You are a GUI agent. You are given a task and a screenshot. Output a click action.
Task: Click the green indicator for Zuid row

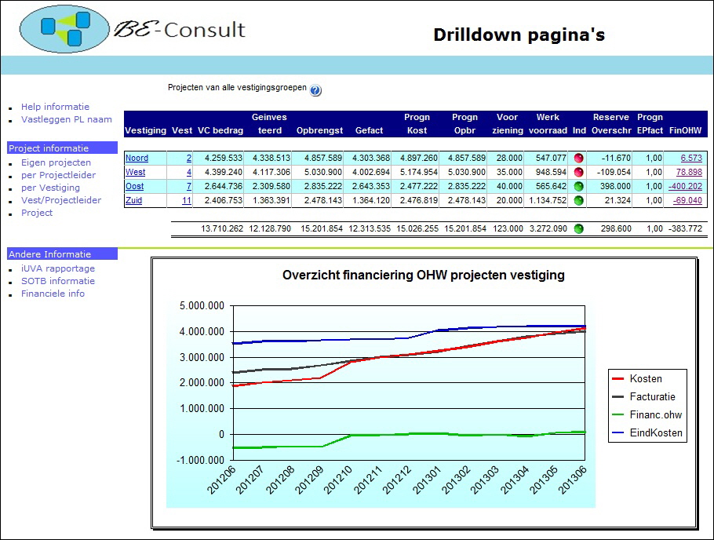coord(579,201)
